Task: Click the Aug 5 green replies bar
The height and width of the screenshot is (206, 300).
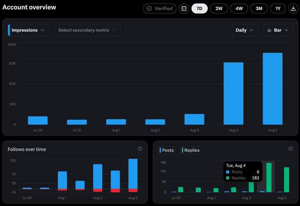Action: (286, 180)
